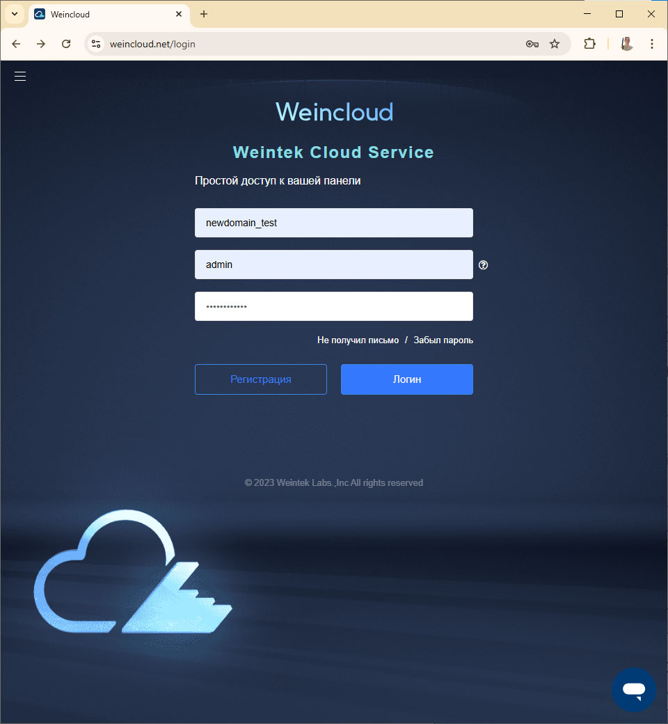
Task: Follow the Забыл пароль link
Action: pos(443,340)
